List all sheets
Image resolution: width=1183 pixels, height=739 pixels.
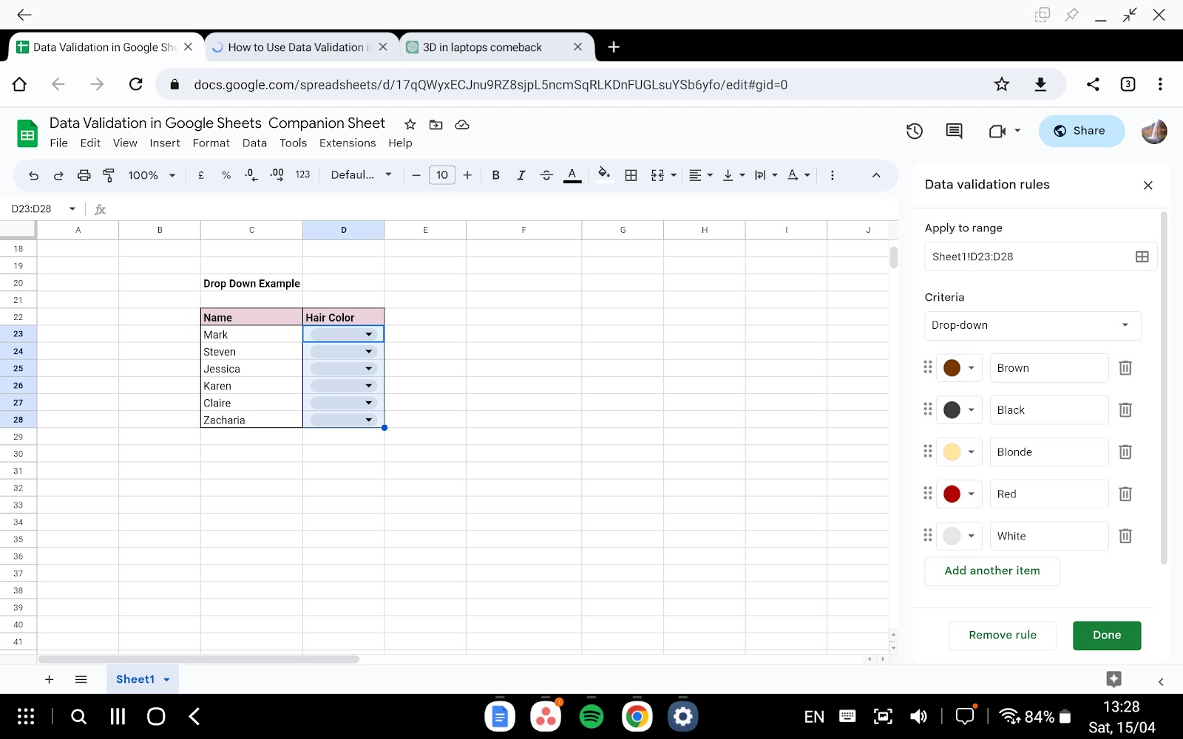pos(81,679)
